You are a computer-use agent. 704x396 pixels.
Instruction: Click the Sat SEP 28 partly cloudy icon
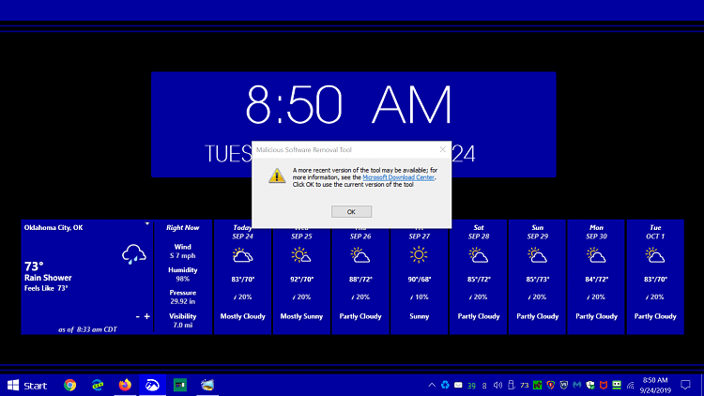click(478, 255)
